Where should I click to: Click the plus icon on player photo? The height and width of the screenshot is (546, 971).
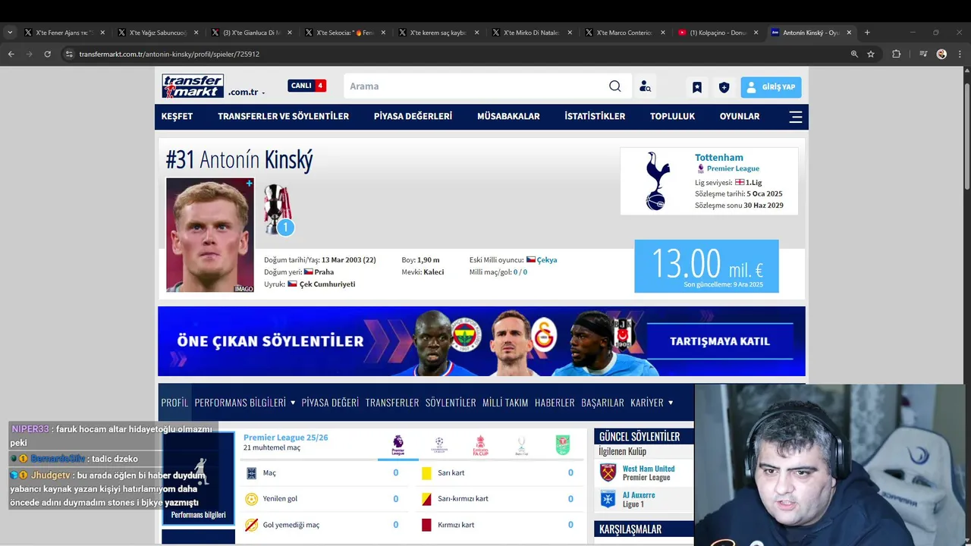pyautogui.click(x=249, y=183)
